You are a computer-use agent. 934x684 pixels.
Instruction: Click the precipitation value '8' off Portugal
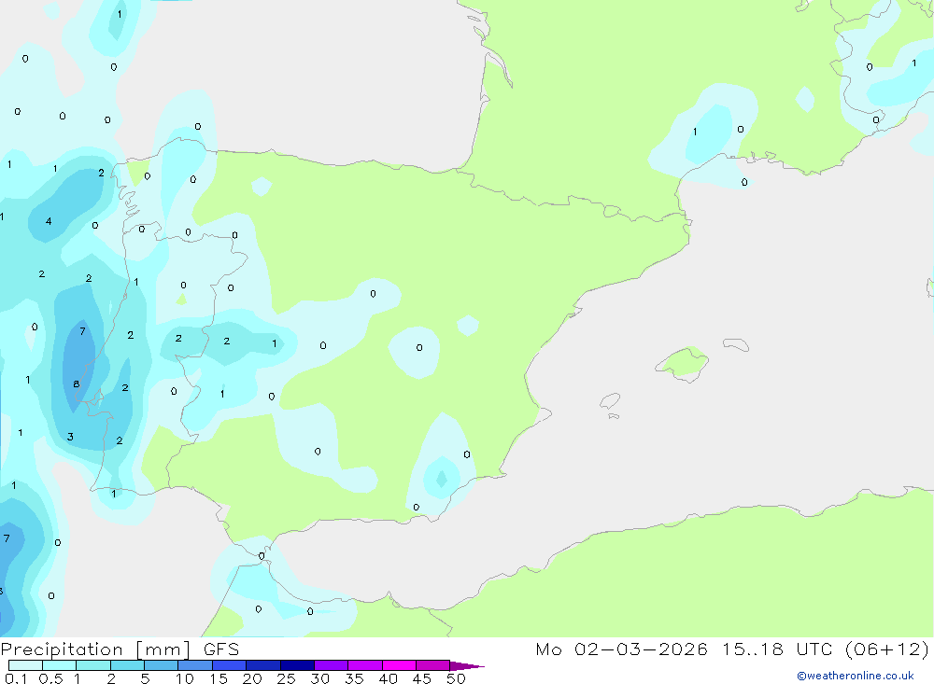click(77, 384)
